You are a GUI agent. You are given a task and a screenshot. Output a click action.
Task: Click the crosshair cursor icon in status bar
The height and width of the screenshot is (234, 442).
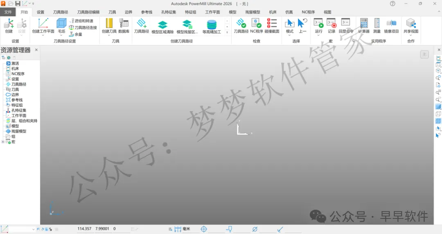point(204,229)
